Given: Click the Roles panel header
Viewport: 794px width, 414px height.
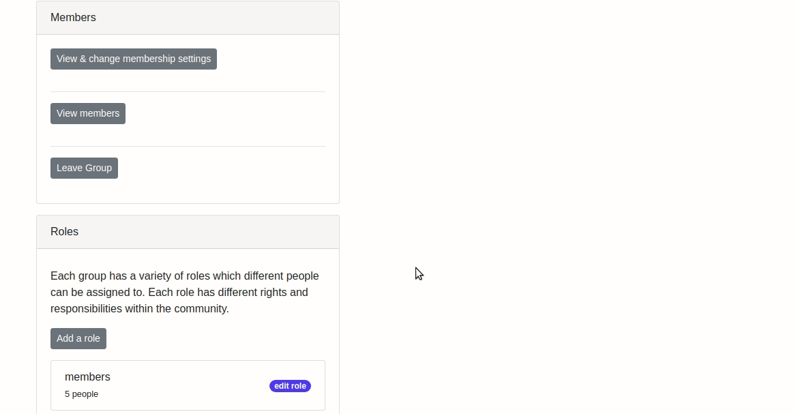Looking at the screenshot, I should click(188, 232).
